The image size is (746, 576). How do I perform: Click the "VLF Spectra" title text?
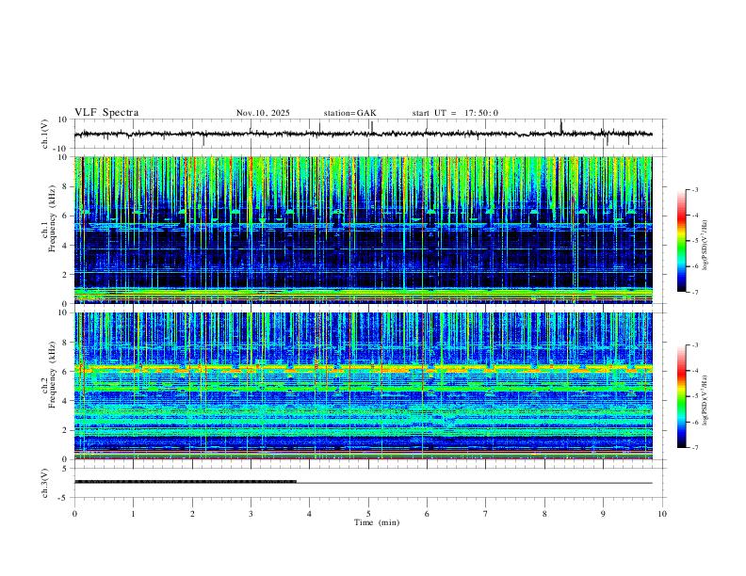106,113
